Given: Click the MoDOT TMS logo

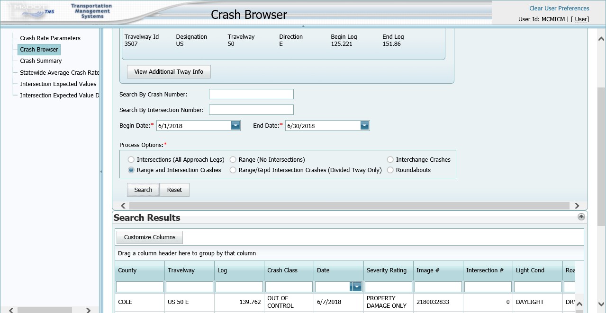Looking at the screenshot, I should [33, 12].
